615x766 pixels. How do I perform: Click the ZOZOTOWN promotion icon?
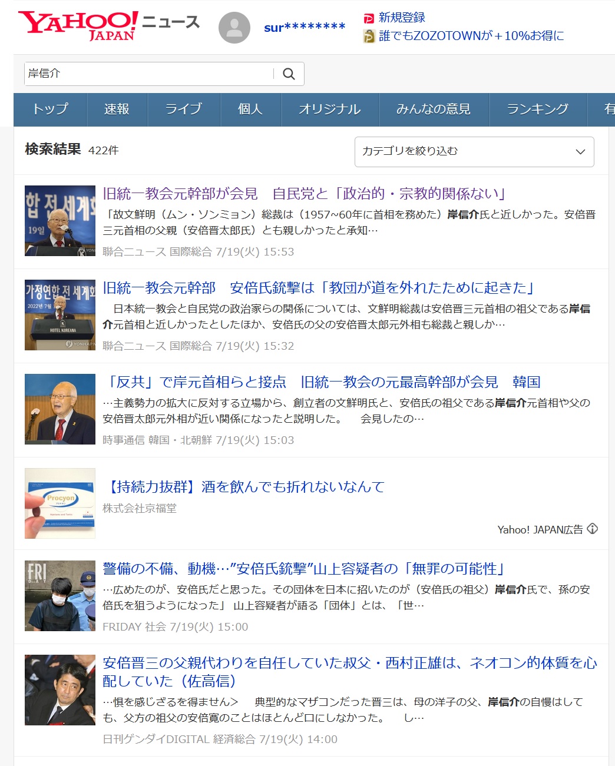pyautogui.click(x=369, y=37)
